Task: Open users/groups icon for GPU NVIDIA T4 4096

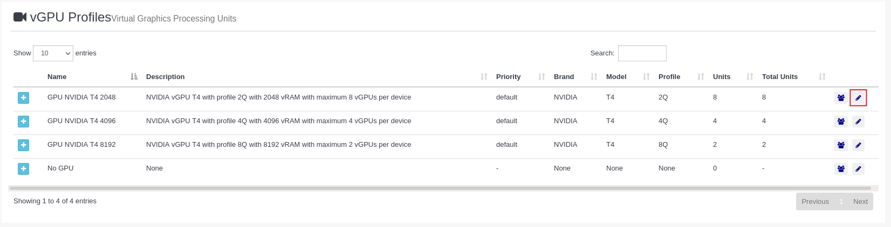Action: (x=841, y=122)
